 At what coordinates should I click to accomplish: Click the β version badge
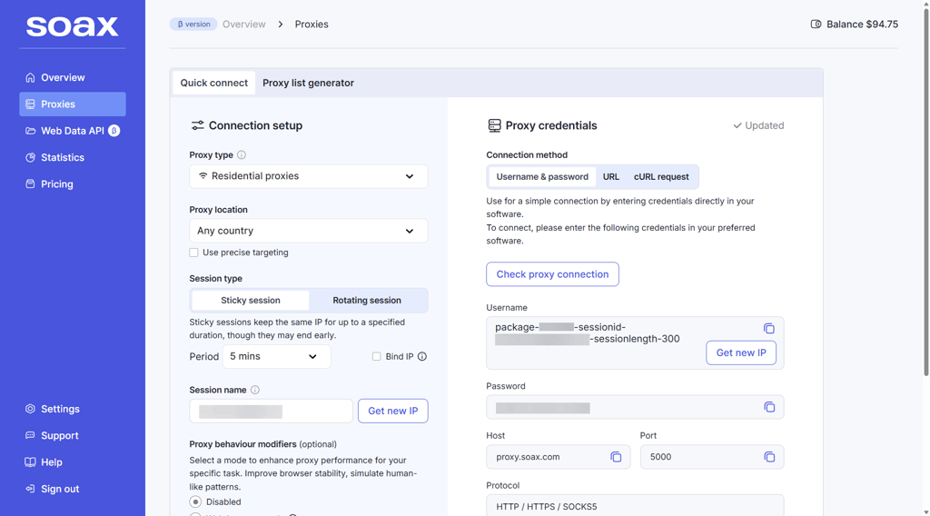pos(194,25)
